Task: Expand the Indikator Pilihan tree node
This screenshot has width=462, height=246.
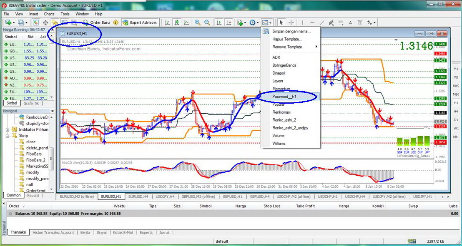Action: [8, 129]
